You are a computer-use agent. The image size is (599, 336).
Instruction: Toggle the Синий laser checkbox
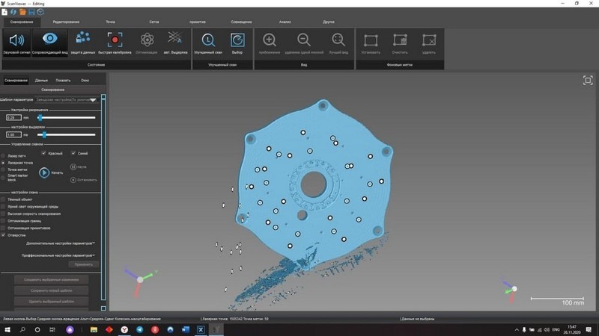pyautogui.click(x=72, y=153)
